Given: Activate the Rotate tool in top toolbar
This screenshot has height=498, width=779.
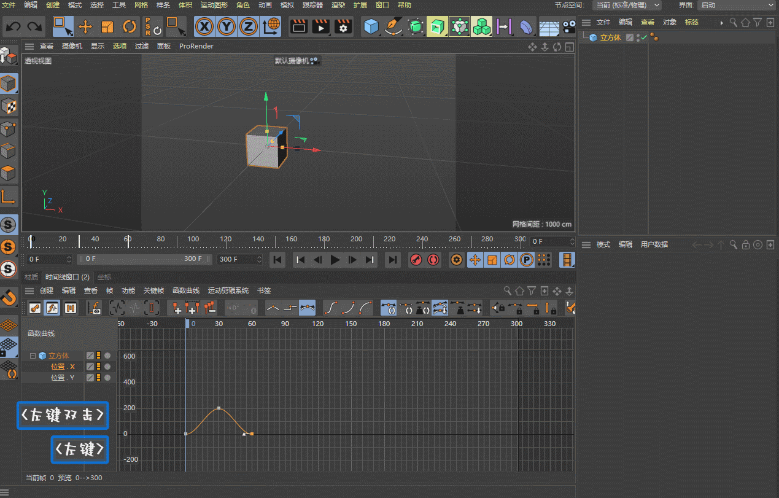Looking at the screenshot, I should pyautogui.click(x=130, y=27).
